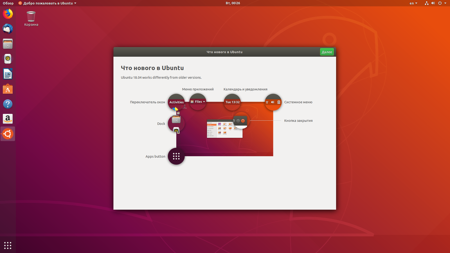Open the en keyboard layout dropdown
This screenshot has width=450, height=253.
pos(413,3)
